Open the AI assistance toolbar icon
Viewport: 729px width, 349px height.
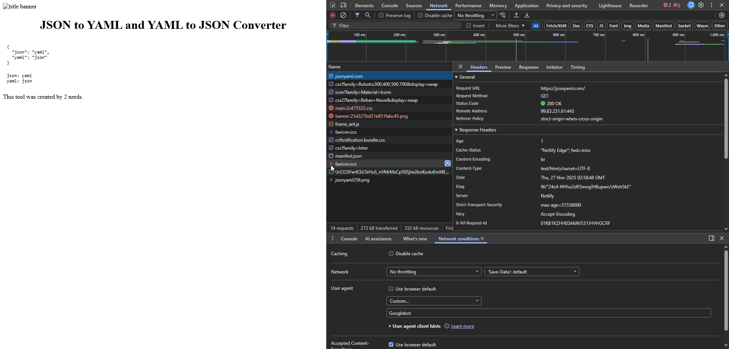[691, 5]
